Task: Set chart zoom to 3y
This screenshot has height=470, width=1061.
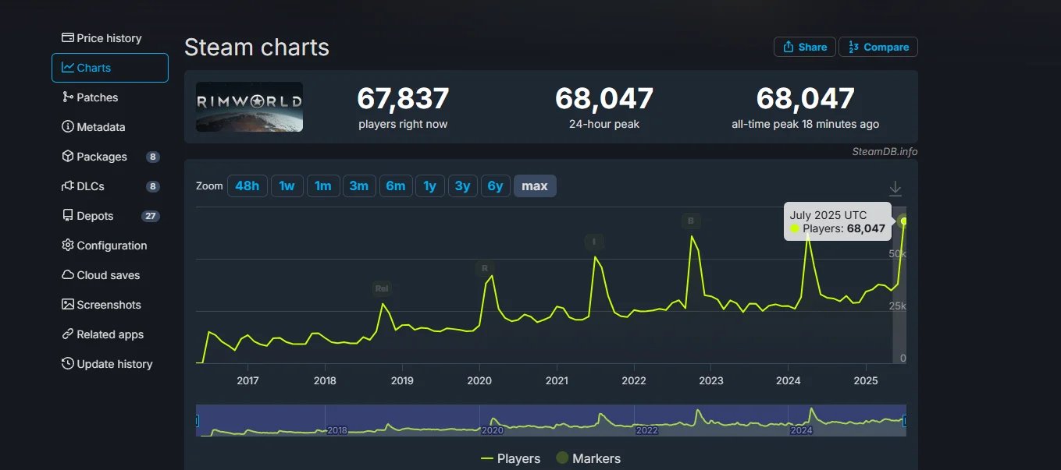Action: [463, 186]
